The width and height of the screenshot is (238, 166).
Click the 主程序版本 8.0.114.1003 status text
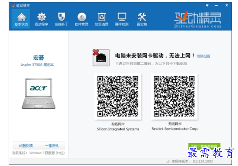pos(192,161)
